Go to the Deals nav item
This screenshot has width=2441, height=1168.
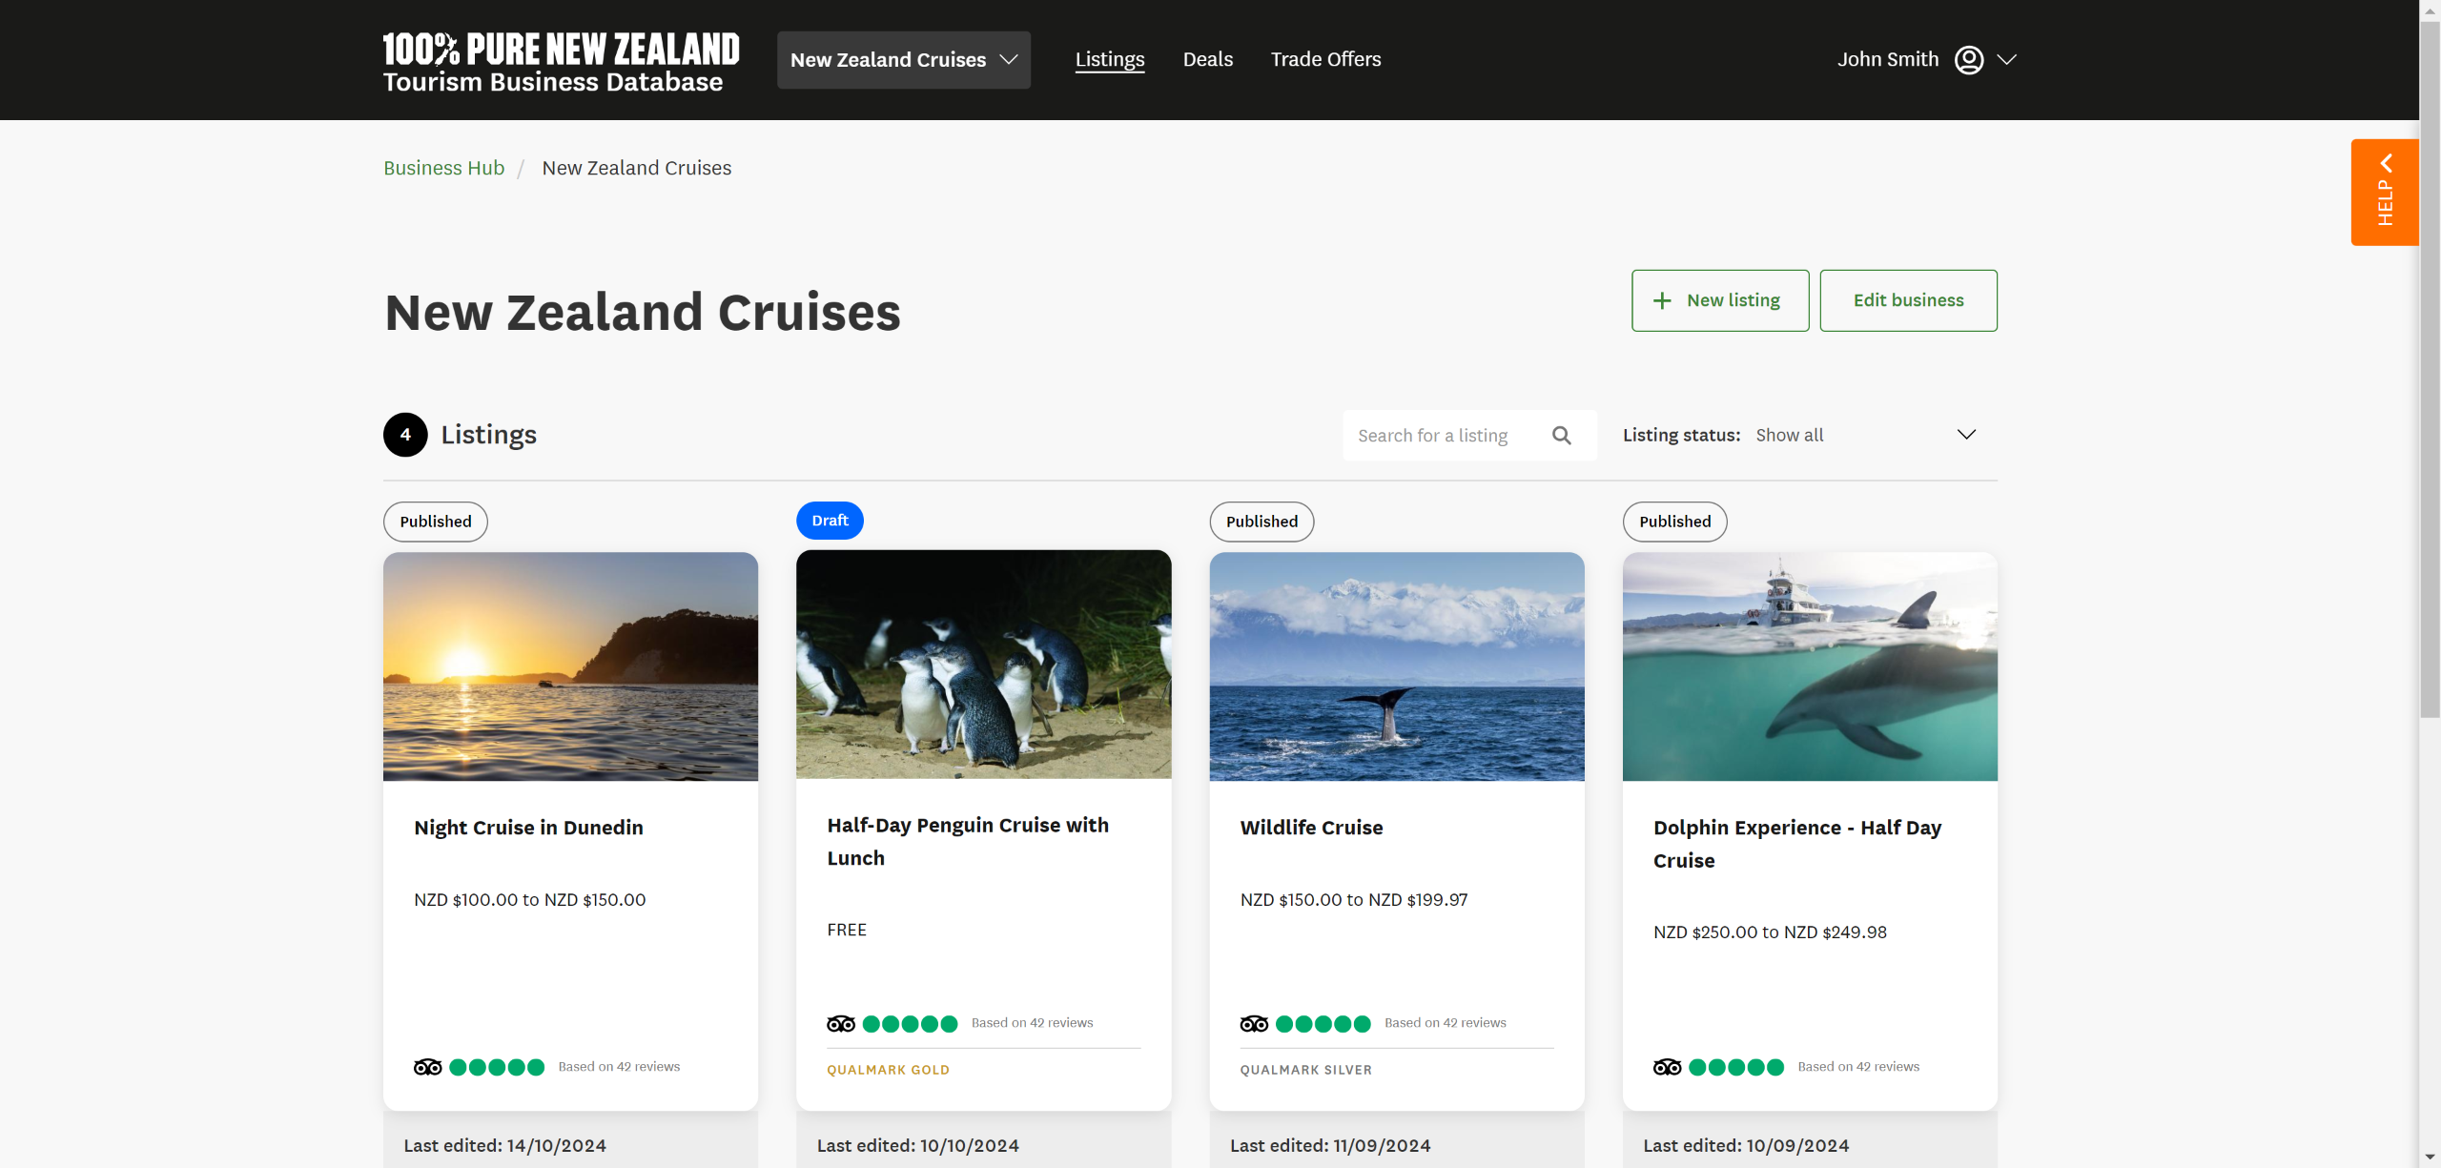pos(1207,59)
